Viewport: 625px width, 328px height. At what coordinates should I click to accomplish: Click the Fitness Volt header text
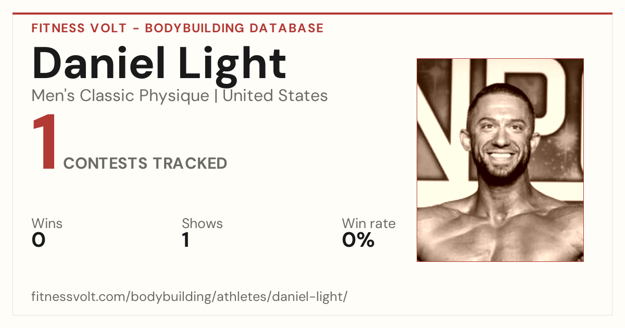(79, 28)
